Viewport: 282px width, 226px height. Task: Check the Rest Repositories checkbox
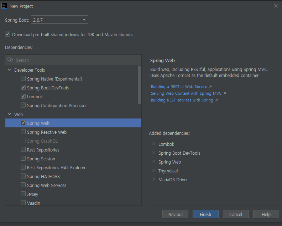click(x=23, y=149)
